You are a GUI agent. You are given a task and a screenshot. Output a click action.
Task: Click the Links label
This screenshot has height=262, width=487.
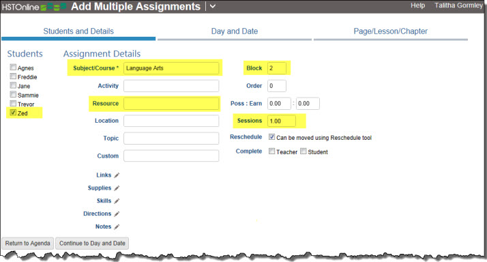[104, 175]
